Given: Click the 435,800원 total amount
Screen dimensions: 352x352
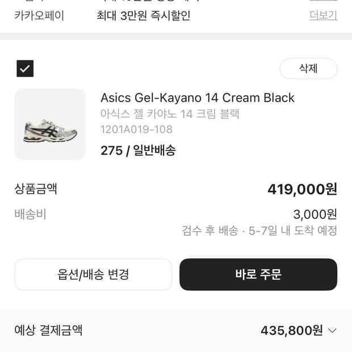Looking at the screenshot, I should point(291,330).
